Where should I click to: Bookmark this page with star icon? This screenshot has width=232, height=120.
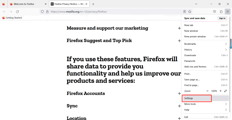click(x=190, y=12)
